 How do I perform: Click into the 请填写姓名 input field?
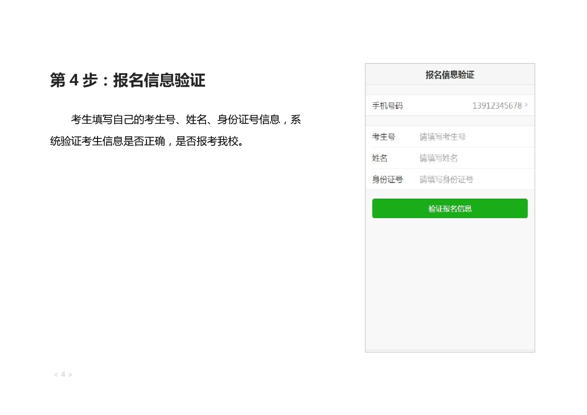pyautogui.click(x=471, y=158)
